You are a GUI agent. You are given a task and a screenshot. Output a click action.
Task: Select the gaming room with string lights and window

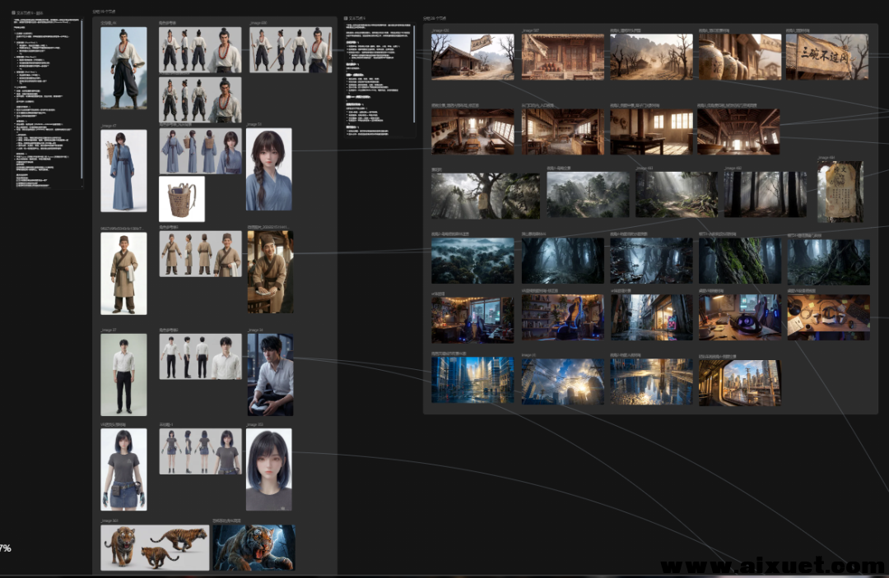pos(472,319)
